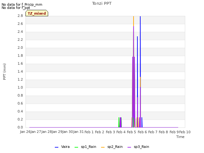Click the 'No data for f_Pricip_mm' message
The image size is (204, 153).
(22, 4)
